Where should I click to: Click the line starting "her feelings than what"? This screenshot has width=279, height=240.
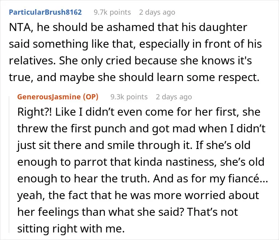[x=128, y=212]
